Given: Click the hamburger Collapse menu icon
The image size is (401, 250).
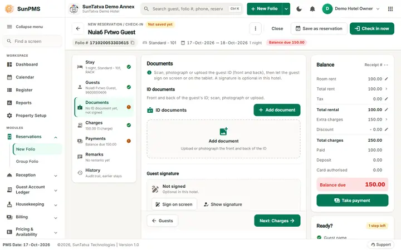Looking at the screenshot, I should pyautogui.click(x=9, y=27).
